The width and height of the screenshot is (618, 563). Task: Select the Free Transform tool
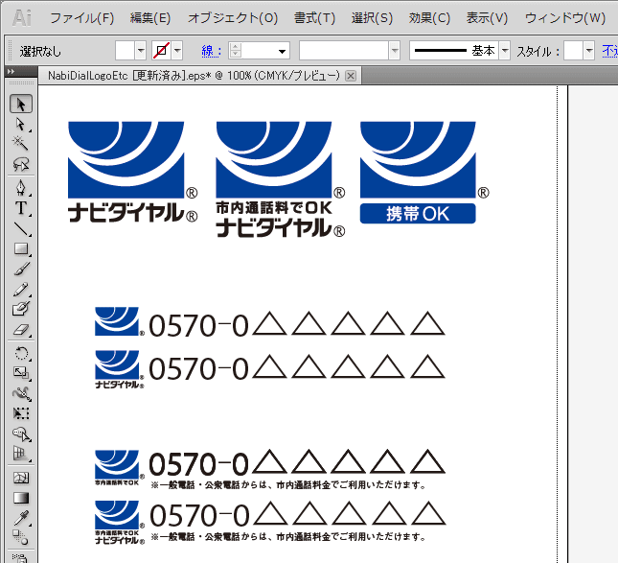pyautogui.click(x=21, y=413)
